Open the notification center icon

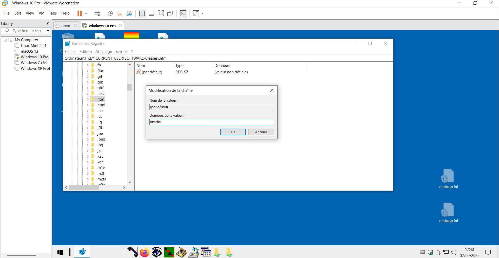488,252
